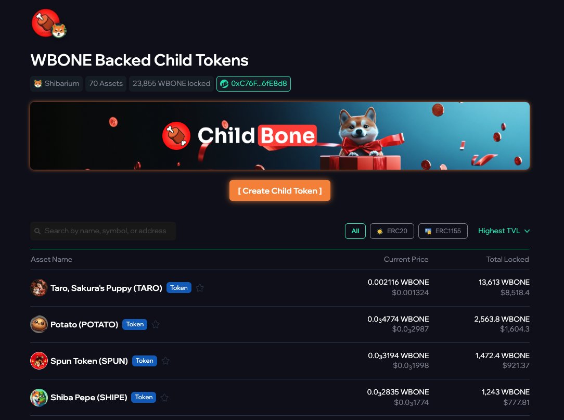Select the Spun Token avatar icon
Viewport: 564px width, 420px height.
point(39,361)
